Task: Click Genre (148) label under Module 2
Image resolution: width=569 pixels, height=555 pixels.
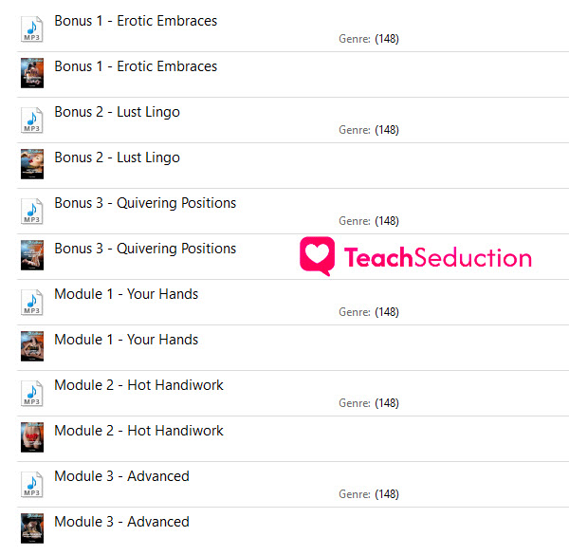Action: 369,403
